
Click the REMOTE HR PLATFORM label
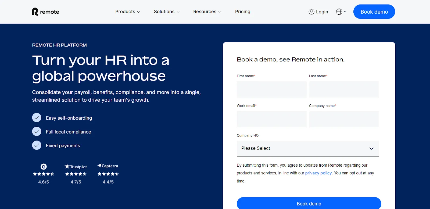click(59, 45)
